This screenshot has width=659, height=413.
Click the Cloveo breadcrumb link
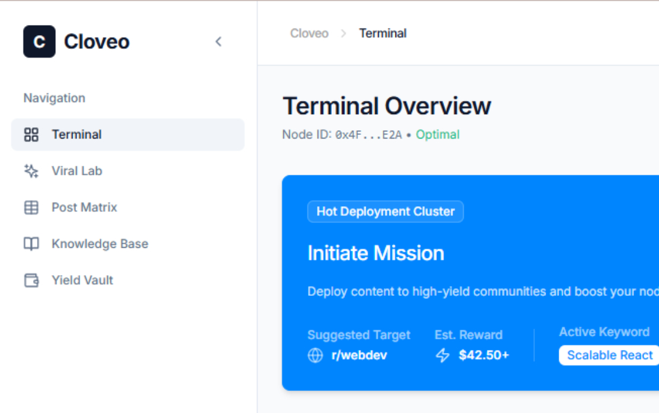(309, 33)
